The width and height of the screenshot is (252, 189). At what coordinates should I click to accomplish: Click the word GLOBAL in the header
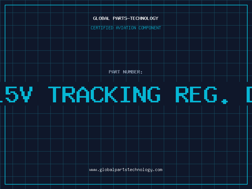coord(101,18)
